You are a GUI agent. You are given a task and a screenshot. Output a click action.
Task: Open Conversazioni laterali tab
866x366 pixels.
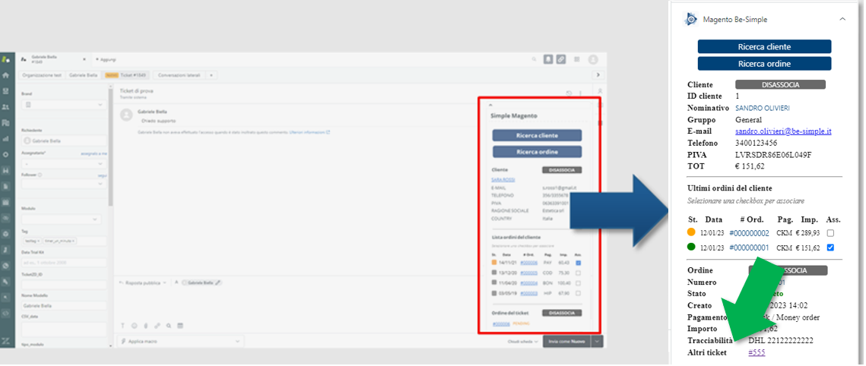(179, 74)
